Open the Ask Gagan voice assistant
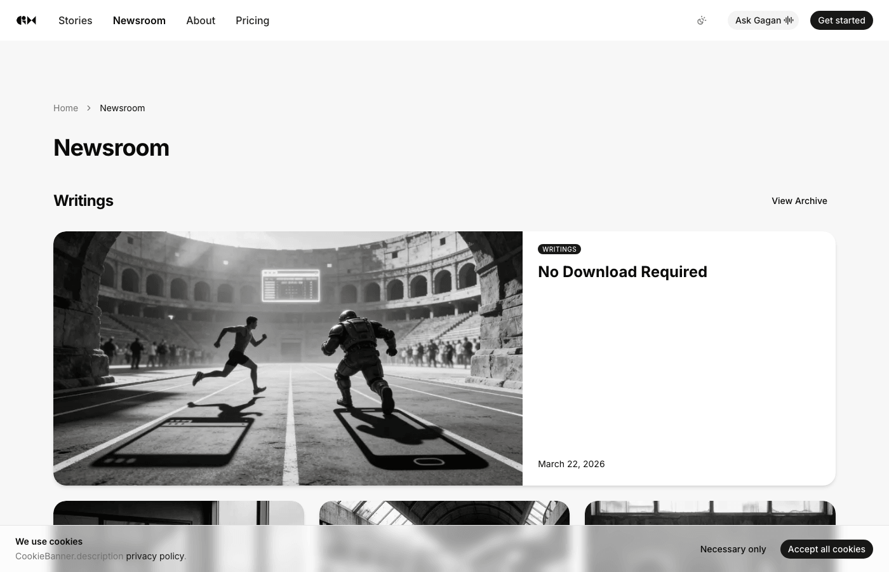 click(763, 20)
